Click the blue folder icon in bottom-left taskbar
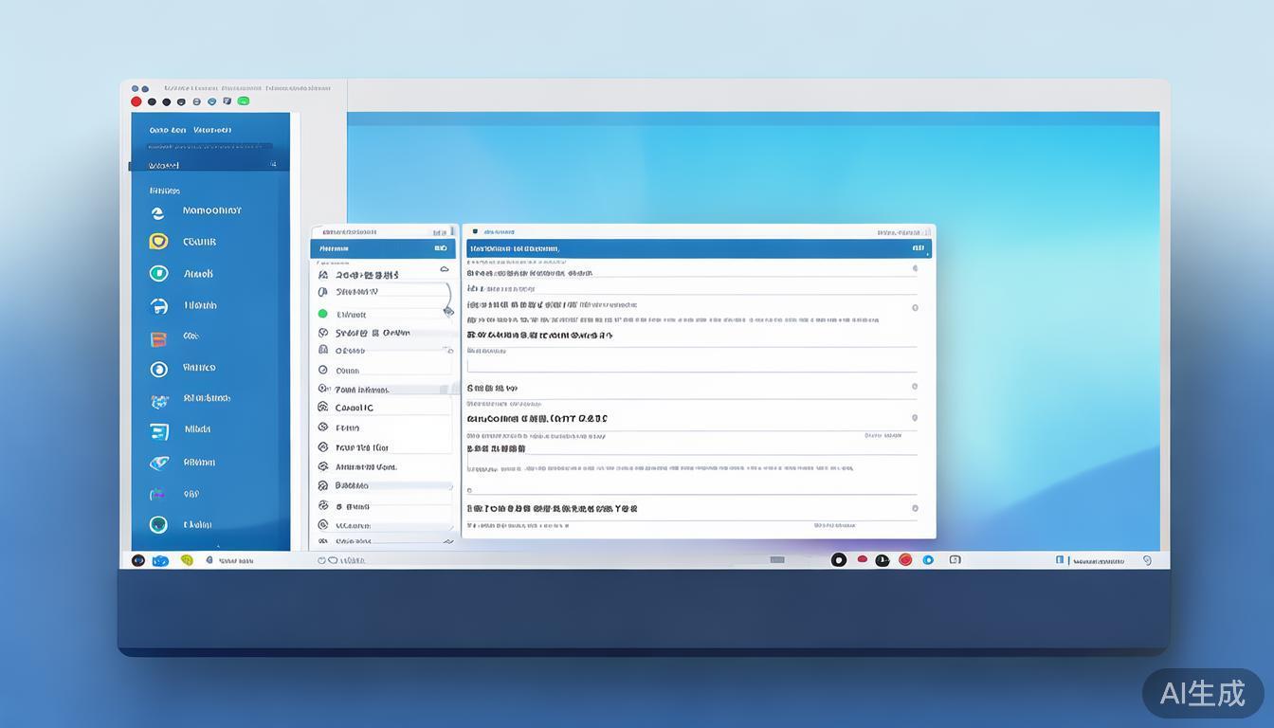The image size is (1274, 728). click(x=160, y=561)
